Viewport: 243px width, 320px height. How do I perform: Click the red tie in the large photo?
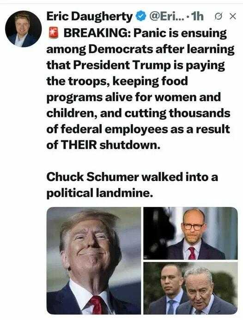pos(97,304)
